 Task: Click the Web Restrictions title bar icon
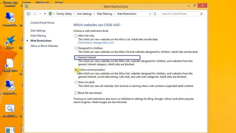click(26, 6)
